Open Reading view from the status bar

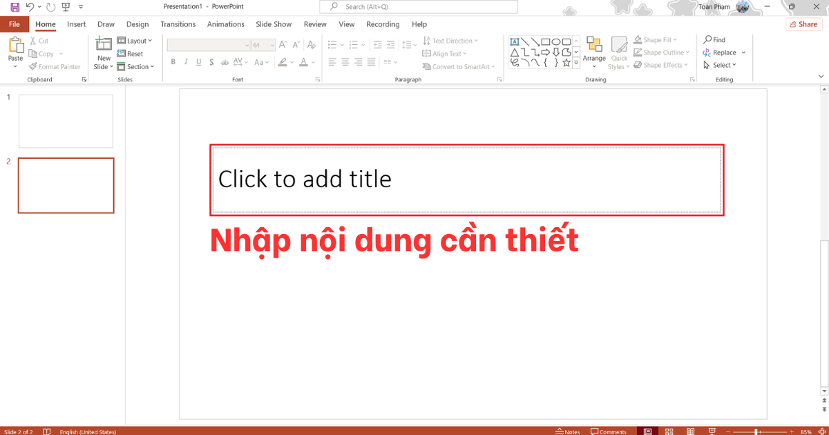coord(691,432)
